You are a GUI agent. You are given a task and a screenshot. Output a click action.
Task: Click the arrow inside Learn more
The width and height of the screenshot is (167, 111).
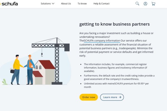coord(120,97)
